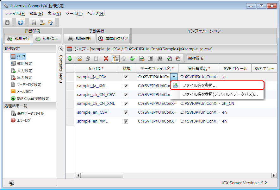Viewport: 280px width, 190px height.
Task: Select 入力設定 in the sidebar
Action: point(22,71)
